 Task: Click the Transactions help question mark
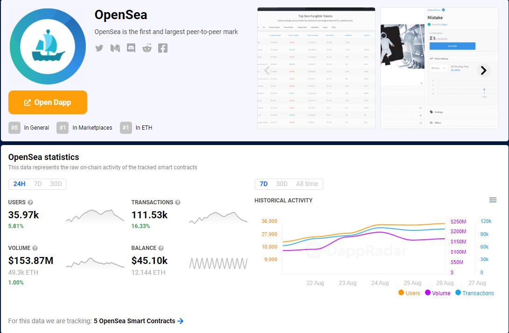[178, 202]
